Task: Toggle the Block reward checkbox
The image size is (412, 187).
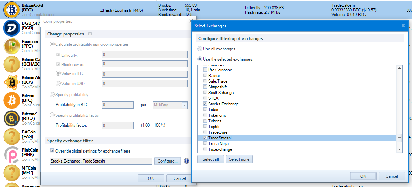Action: coord(58,64)
